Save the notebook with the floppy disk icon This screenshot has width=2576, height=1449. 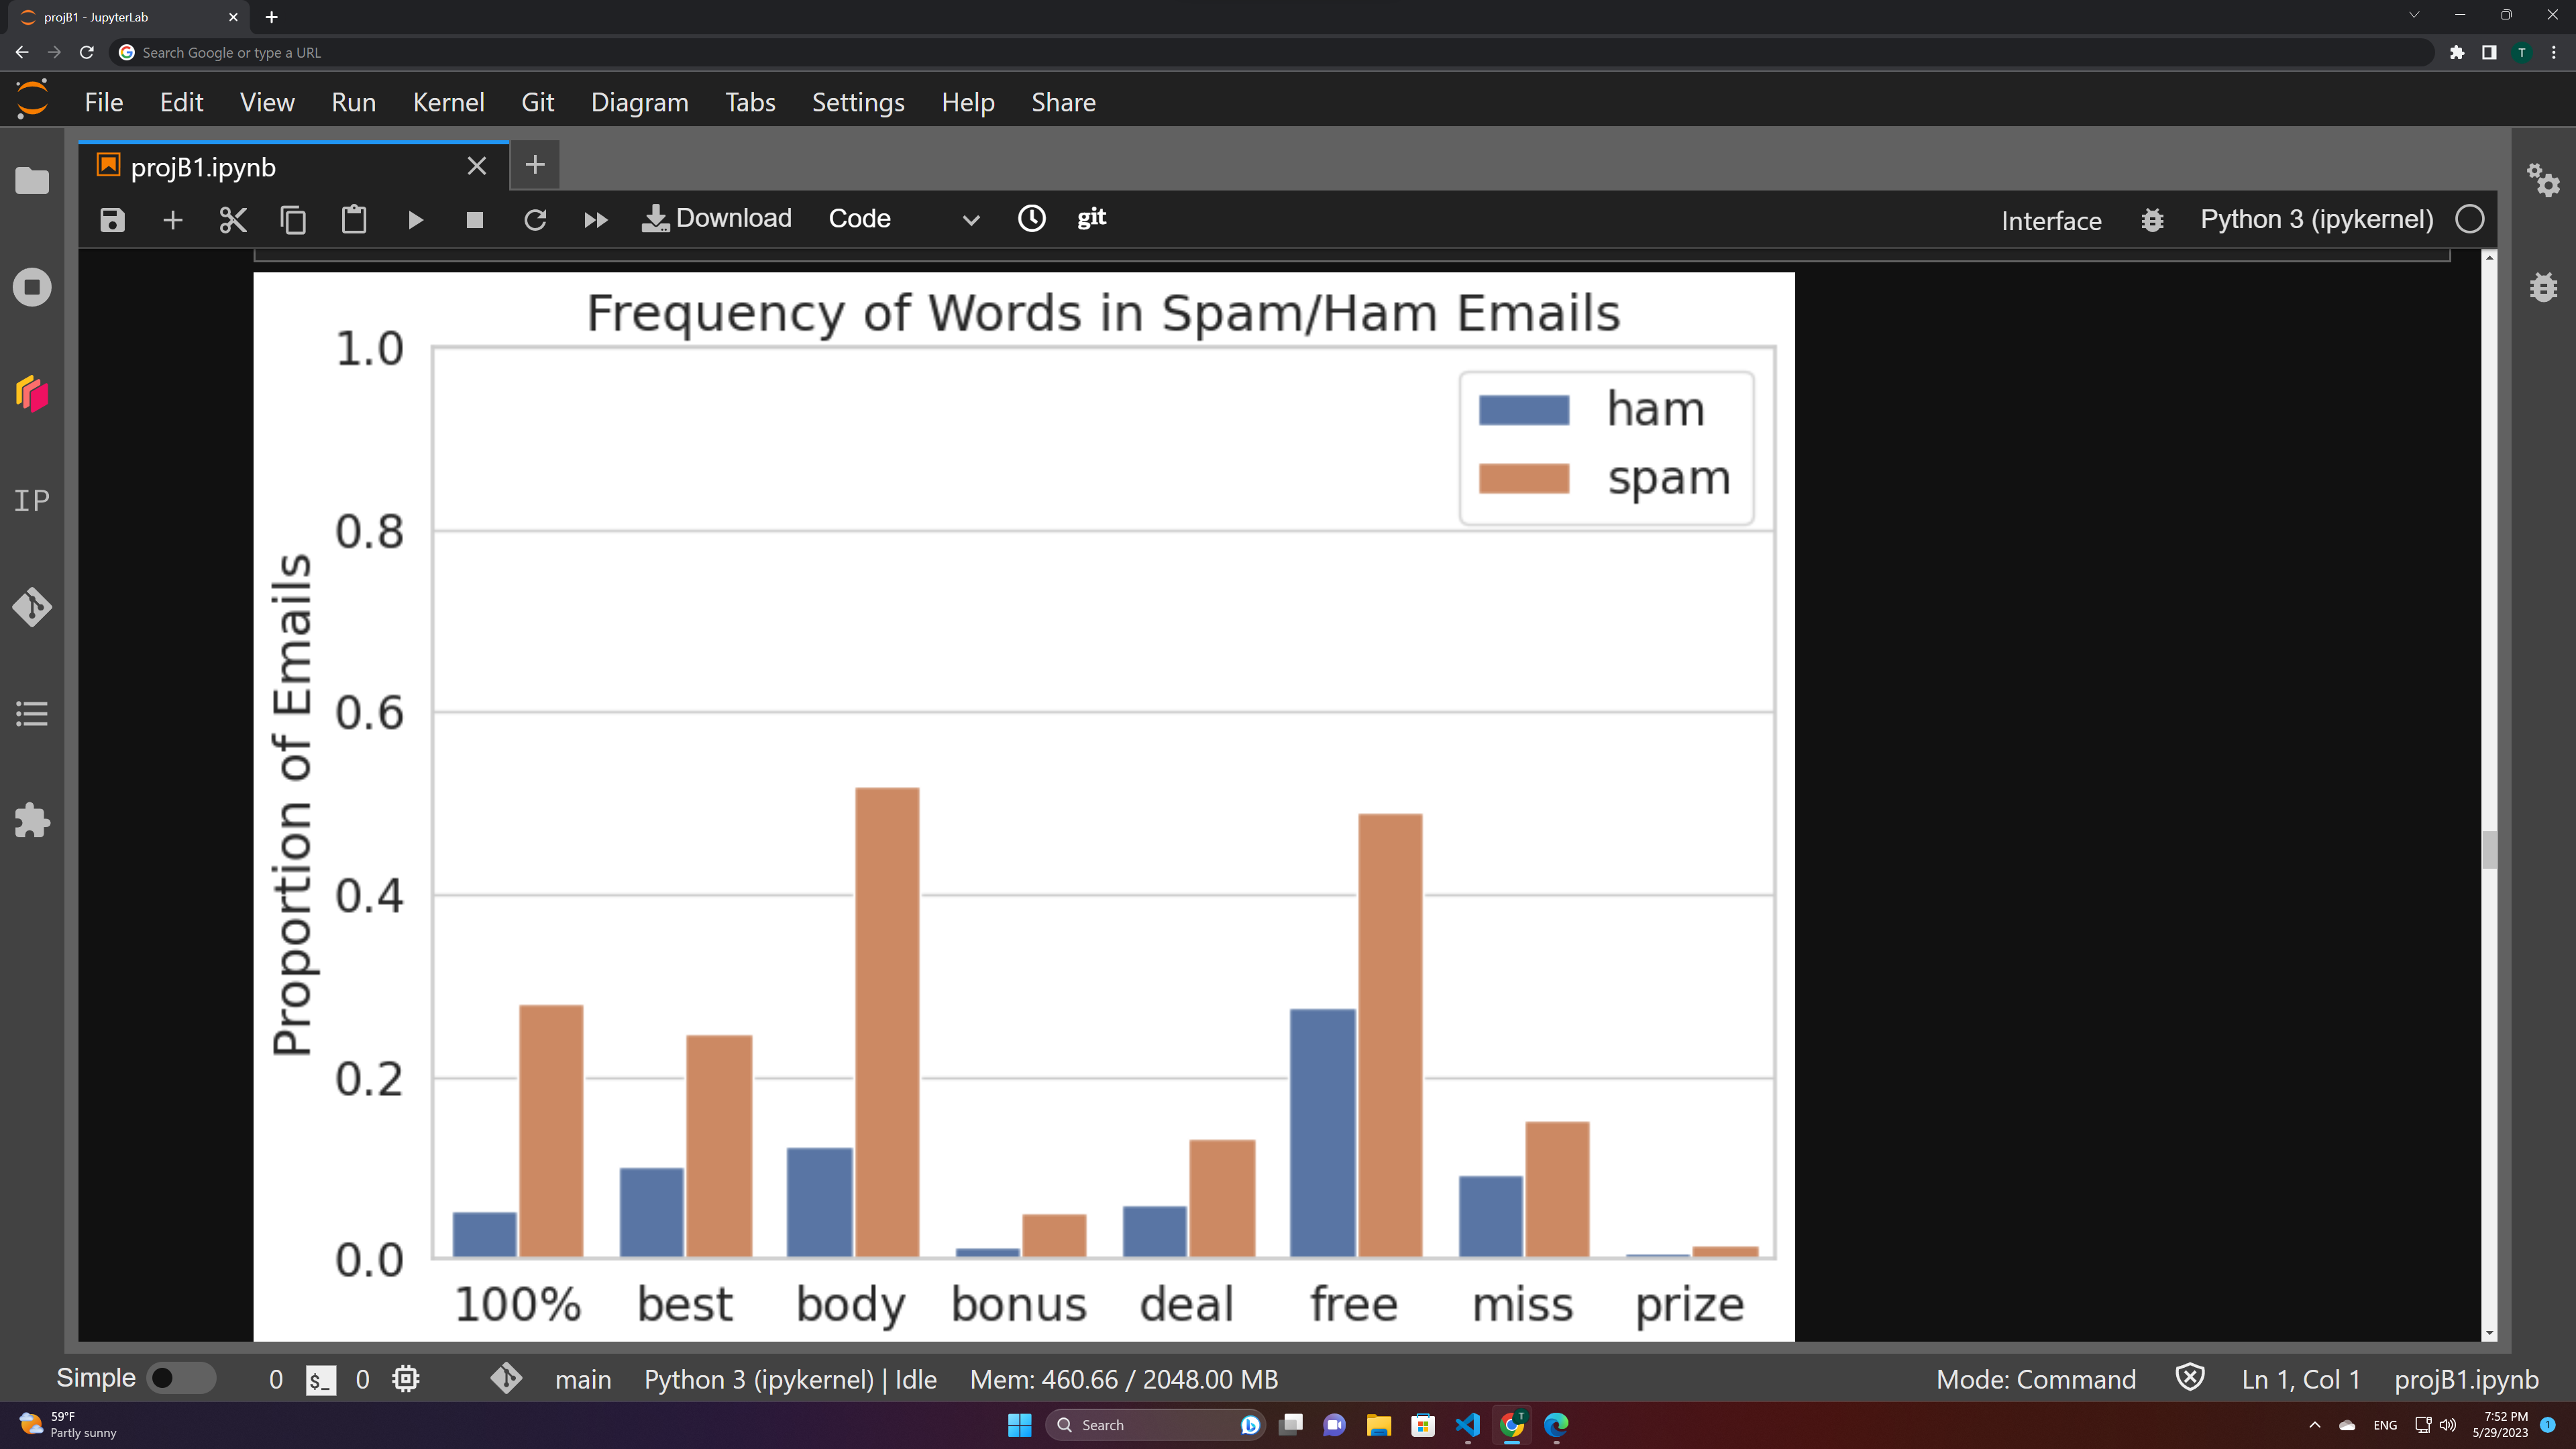(112, 220)
